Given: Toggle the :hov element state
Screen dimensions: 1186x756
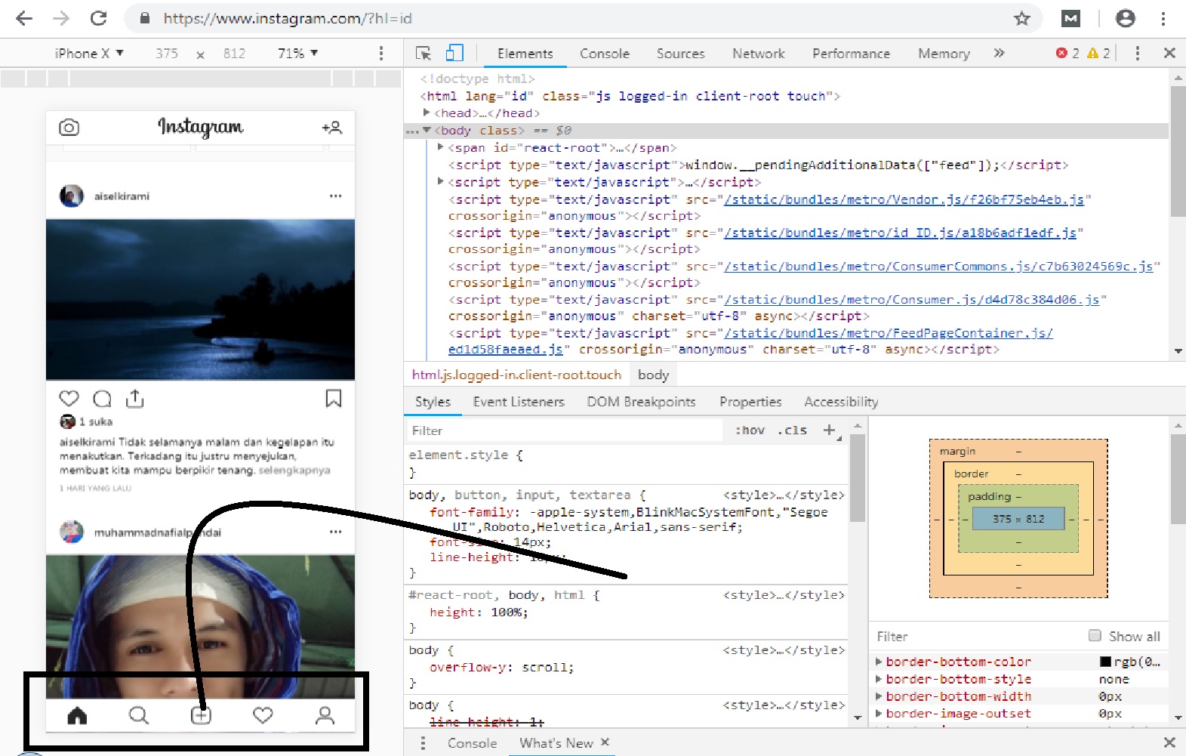Looking at the screenshot, I should point(750,430).
